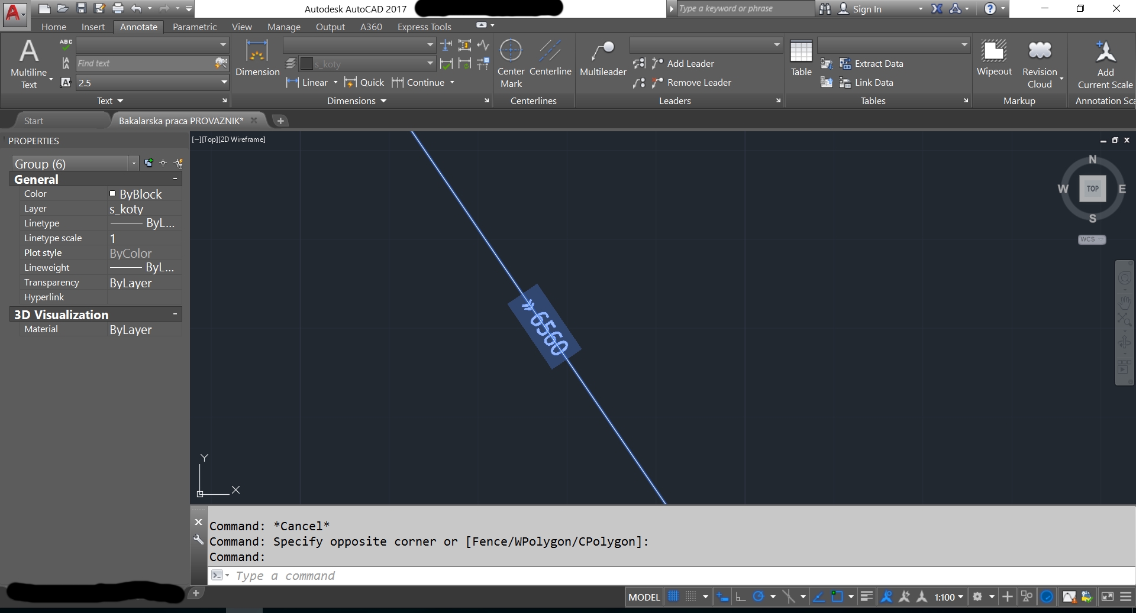Click the Quick dimension button

tap(364, 83)
